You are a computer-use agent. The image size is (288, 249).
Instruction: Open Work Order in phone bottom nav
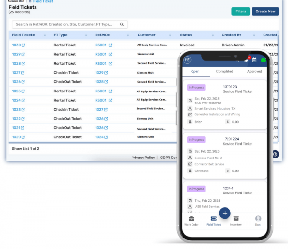[x=192, y=221]
